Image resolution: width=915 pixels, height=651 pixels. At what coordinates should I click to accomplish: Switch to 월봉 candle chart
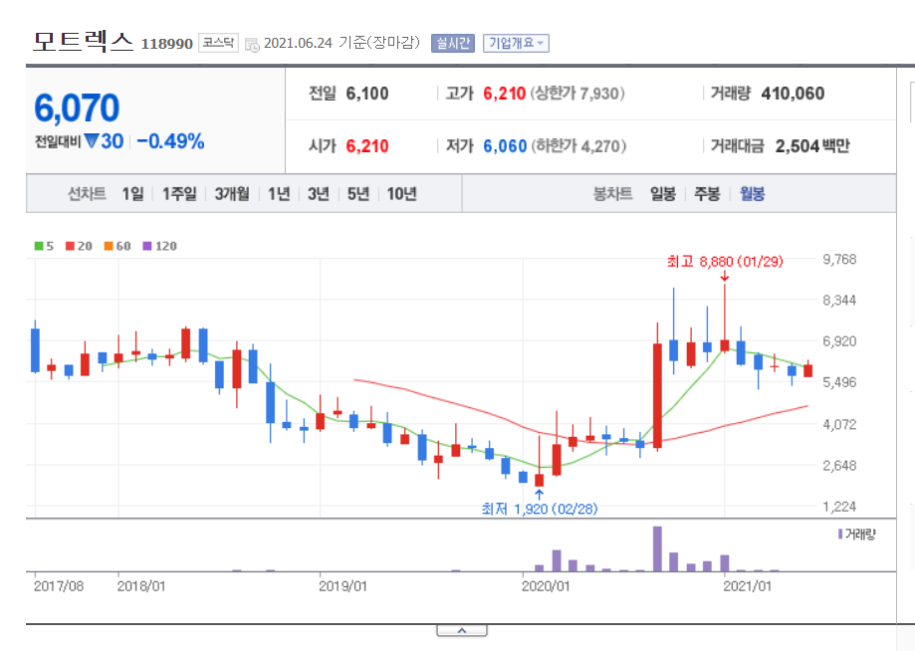click(x=752, y=194)
